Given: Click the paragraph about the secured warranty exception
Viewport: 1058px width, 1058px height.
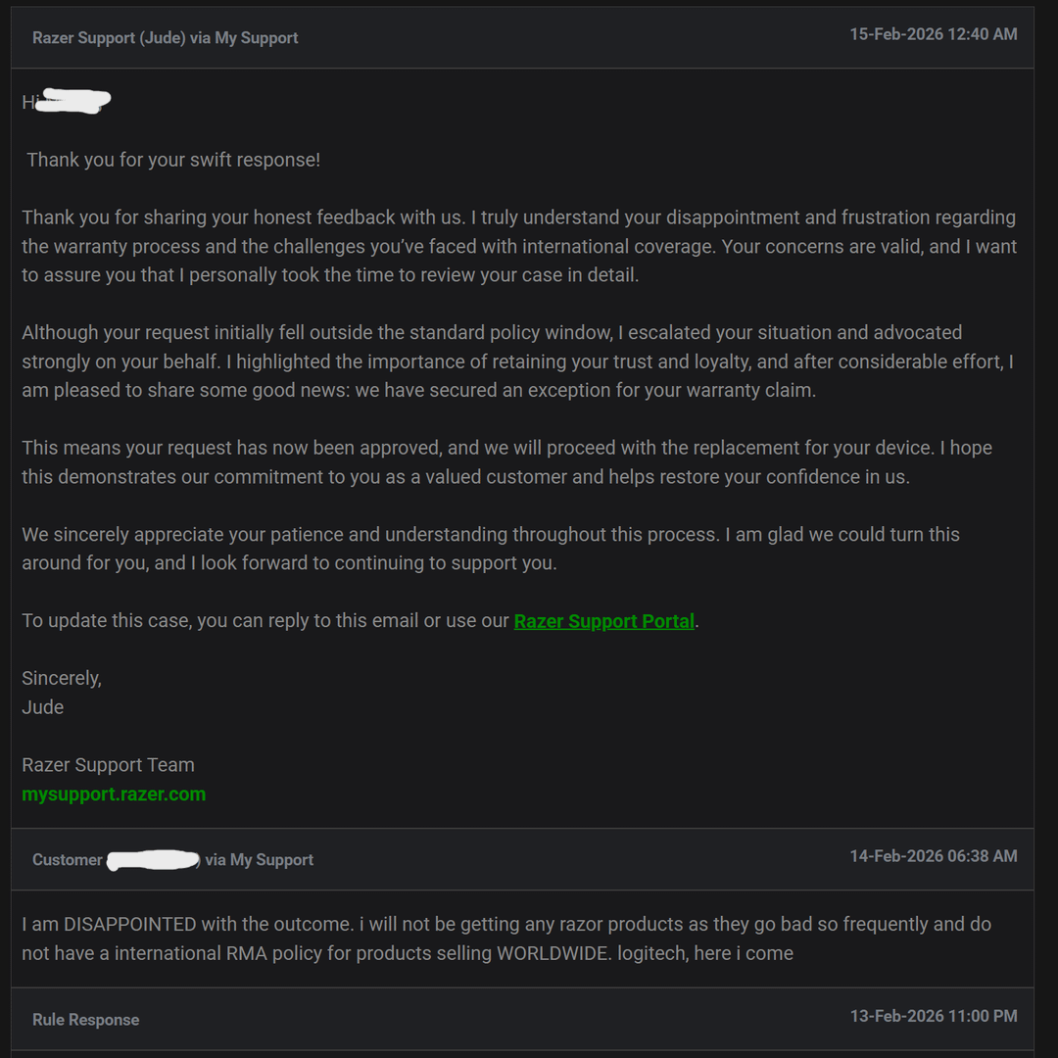Looking at the screenshot, I should coord(517,361).
